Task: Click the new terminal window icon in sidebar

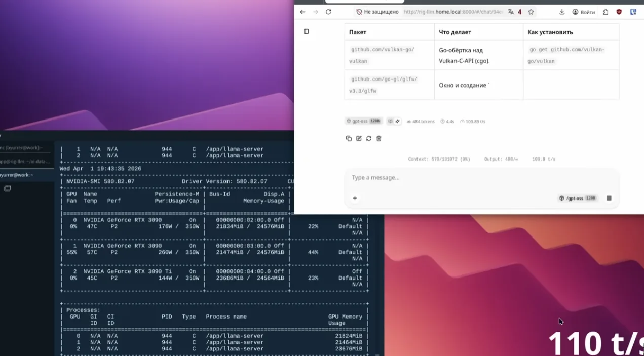Action: [x=8, y=188]
